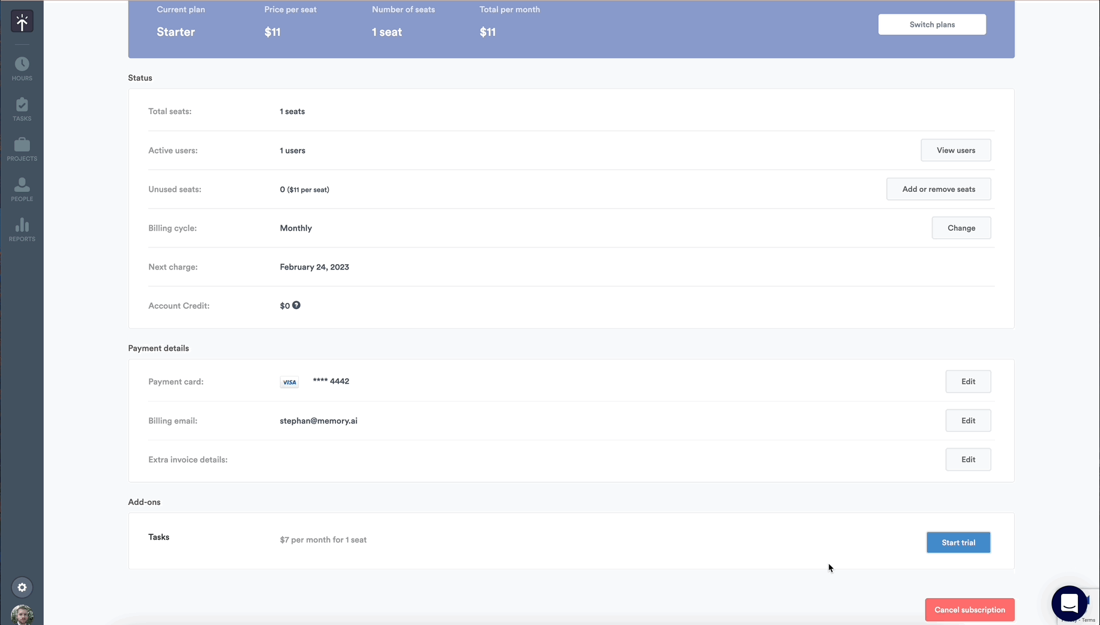
Task: Open the Reports section in the sidebar
Action: click(x=22, y=228)
